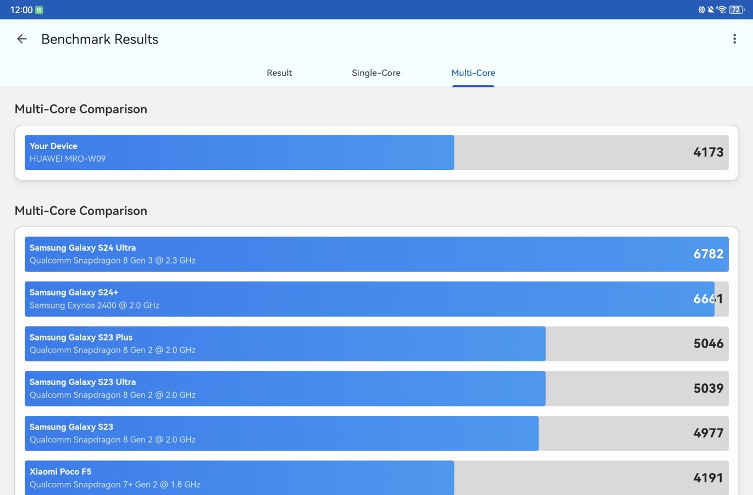753x495 pixels.
Task: Go back using the arrow icon
Action: [x=22, y=39]
